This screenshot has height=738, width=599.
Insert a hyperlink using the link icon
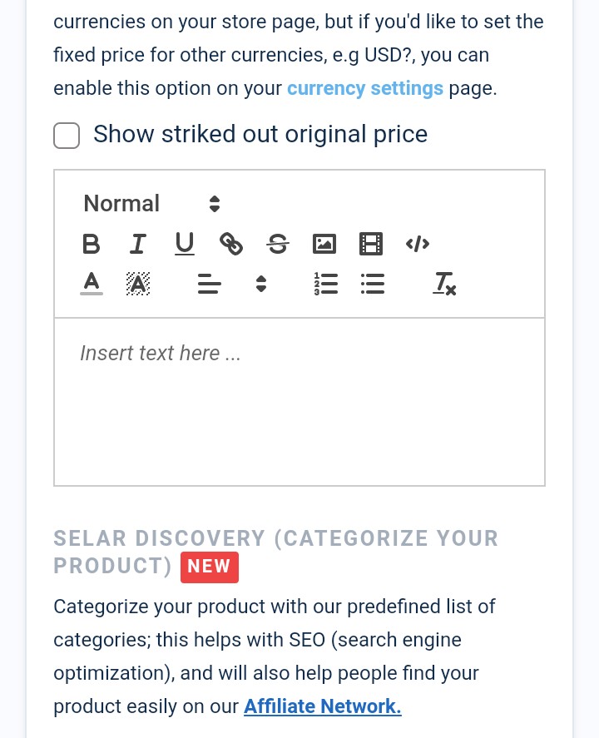(231, 244)
